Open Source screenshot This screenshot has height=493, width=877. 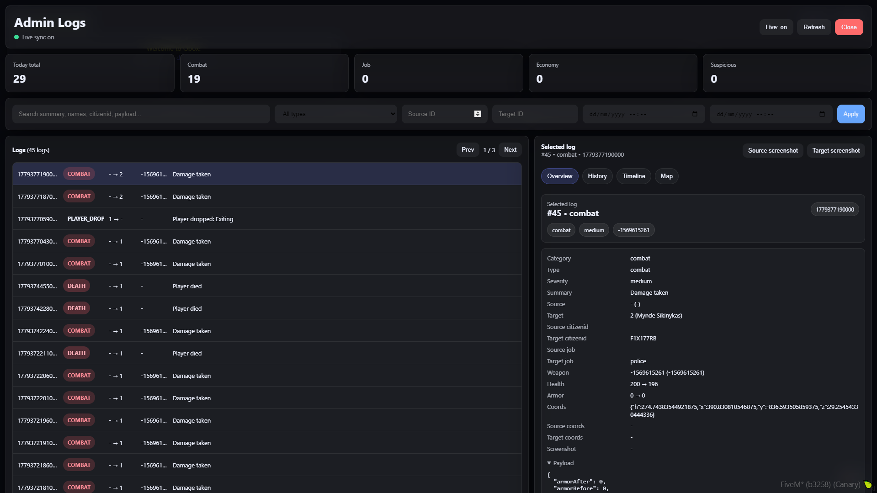(x=773, y=150)
